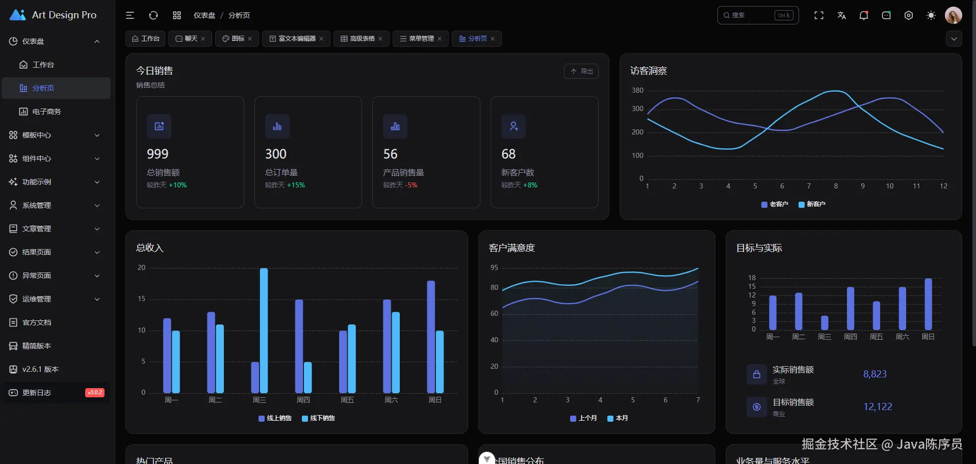
Task: Close the 聊天 tab
Action: point(203,39)
